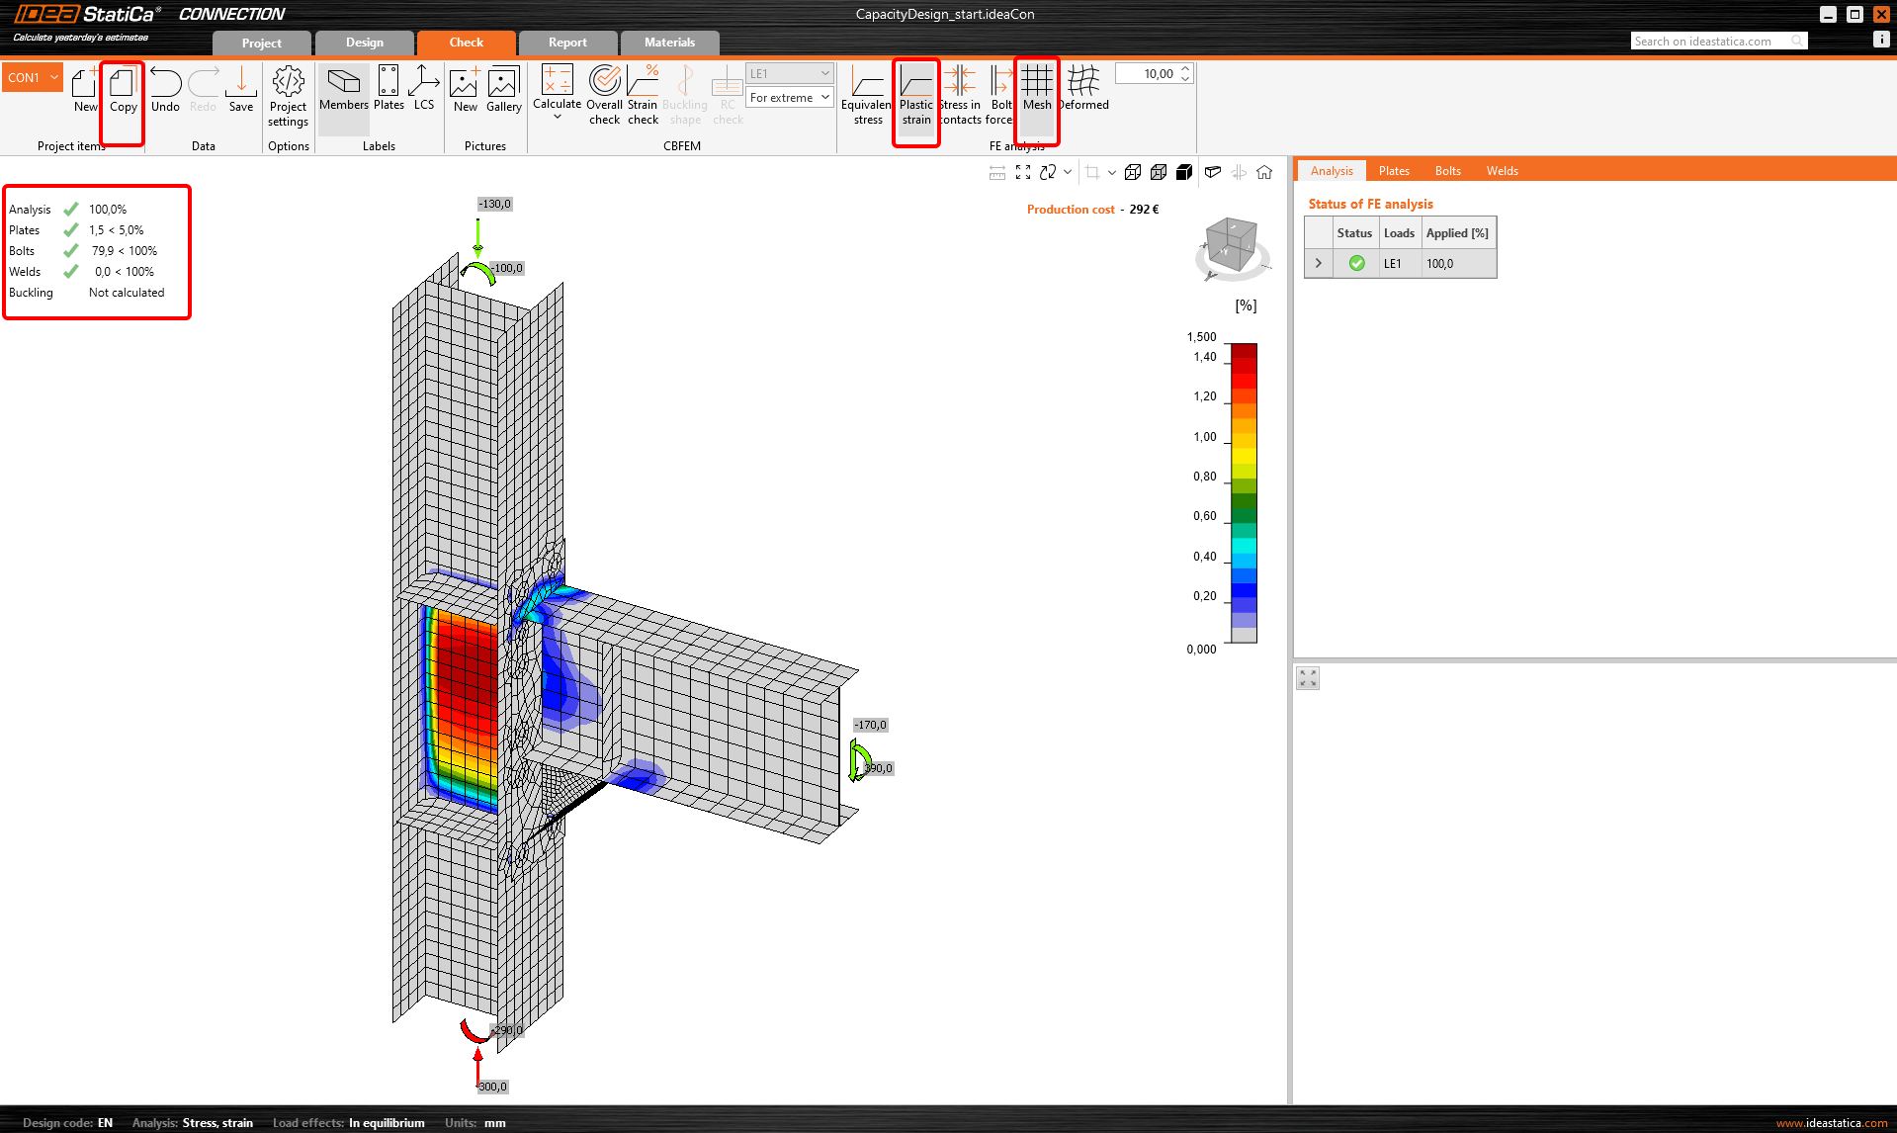Open the Bolts results tab
Screen dimensions: 1897x1133
pos(1447,171)
